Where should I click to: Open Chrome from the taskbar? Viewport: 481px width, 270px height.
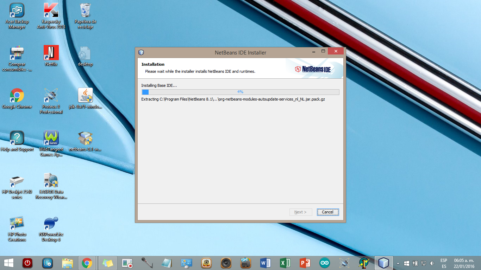coord(87,263)
